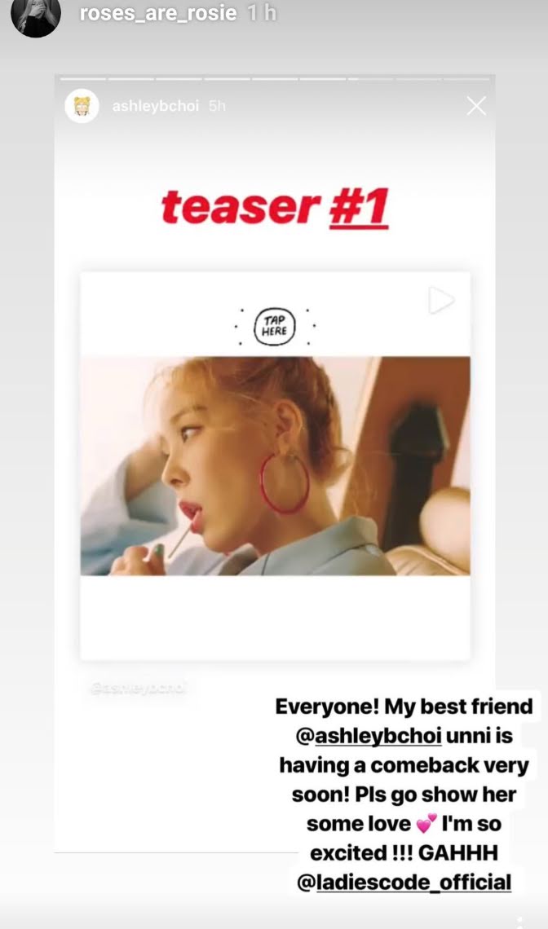The image size is (548, 929).
Task: Tap the faint @ashleybchoi tag below the post
Action: pyautogui.click(x=138, y=688)
